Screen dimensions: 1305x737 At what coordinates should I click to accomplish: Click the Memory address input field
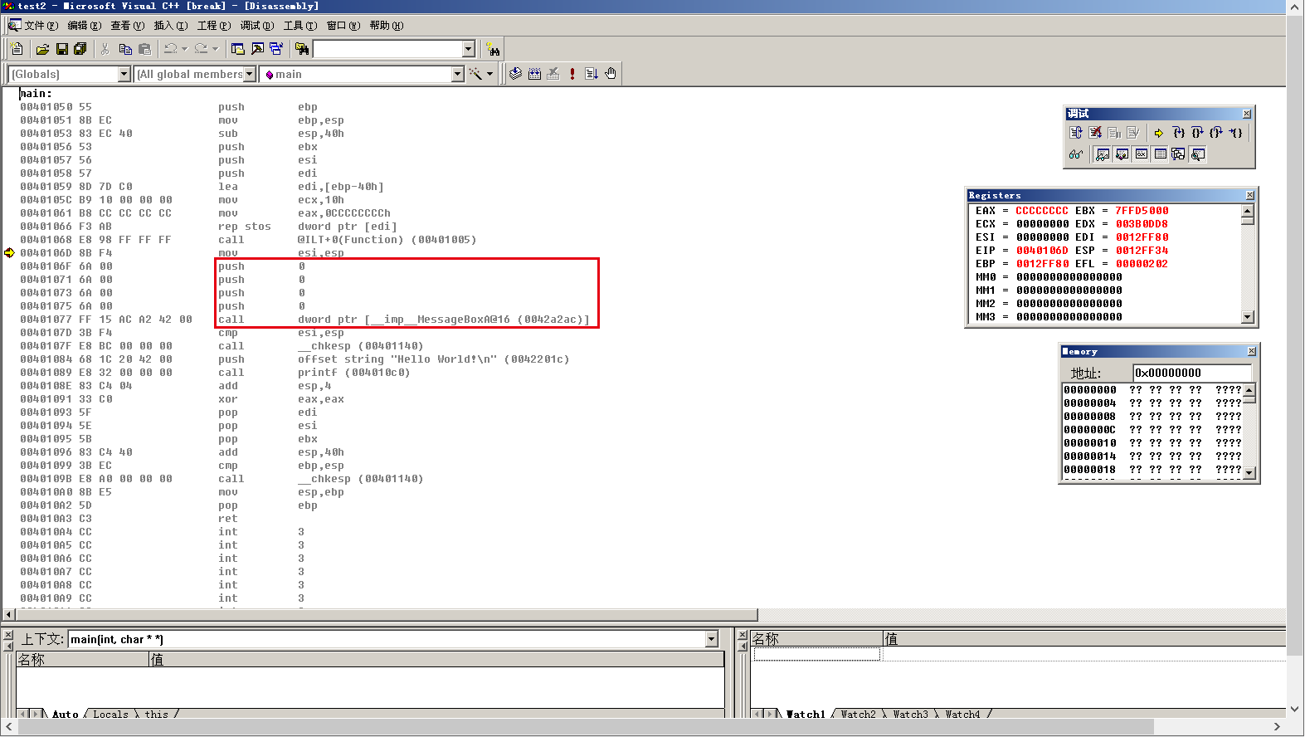(x=1192, y=373)
